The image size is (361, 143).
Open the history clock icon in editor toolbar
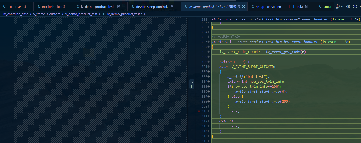click(x=355, y=7)
